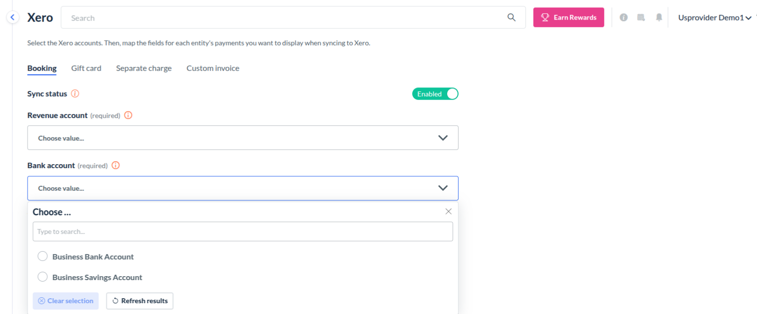This screenshot has height=314, width=757.
Task: Click the Sync status info icon
Action: (75, 93)
